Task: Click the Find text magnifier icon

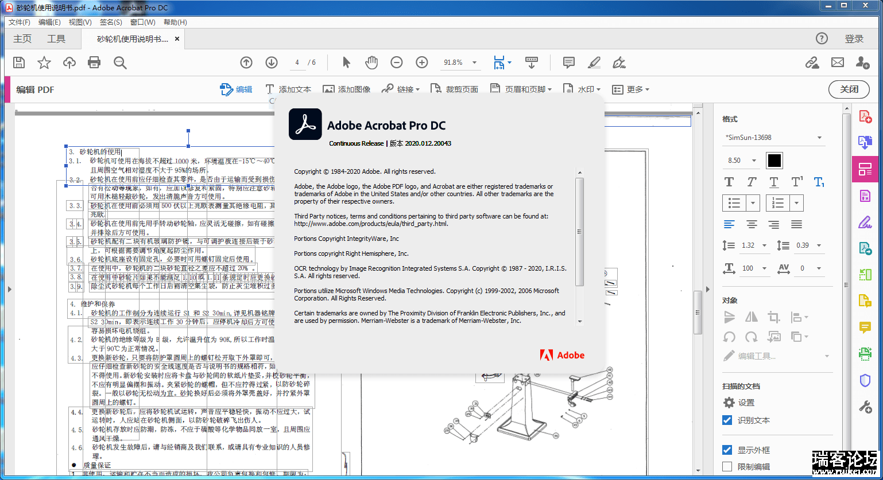Action: [119, 63]
